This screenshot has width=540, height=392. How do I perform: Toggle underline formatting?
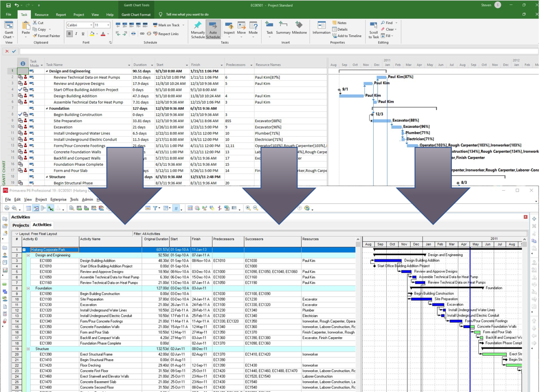pos(83,34)
